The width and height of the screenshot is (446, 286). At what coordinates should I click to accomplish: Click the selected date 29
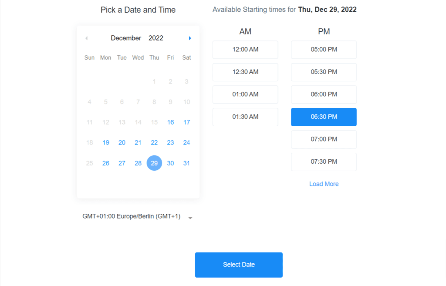pos(154,163)
